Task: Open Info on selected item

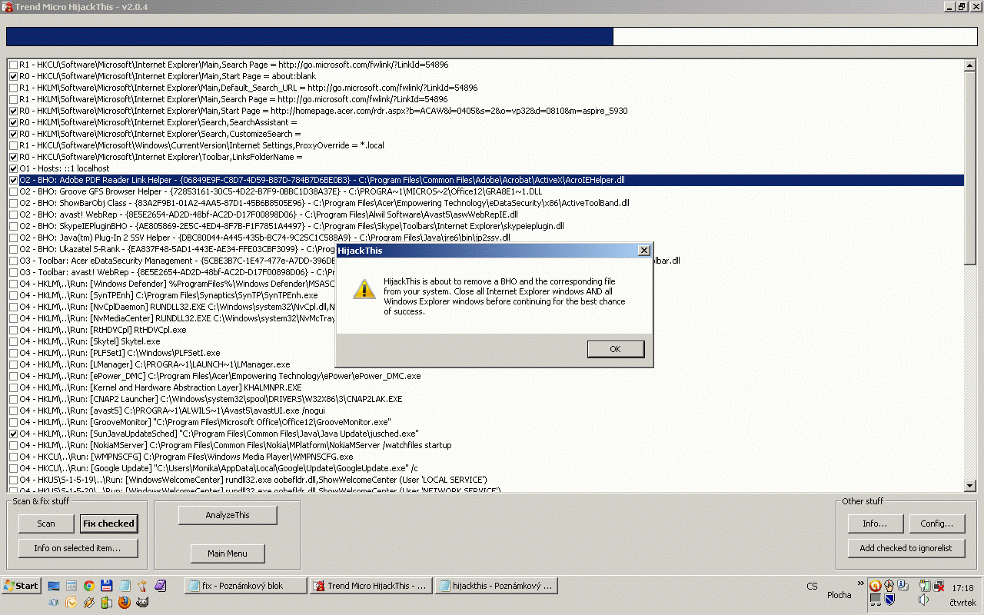Action: pos(77,548)
